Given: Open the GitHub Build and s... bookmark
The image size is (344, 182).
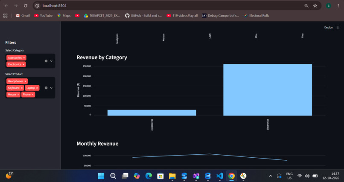Looking at the screenshot, I should click(x=143, y=15).
